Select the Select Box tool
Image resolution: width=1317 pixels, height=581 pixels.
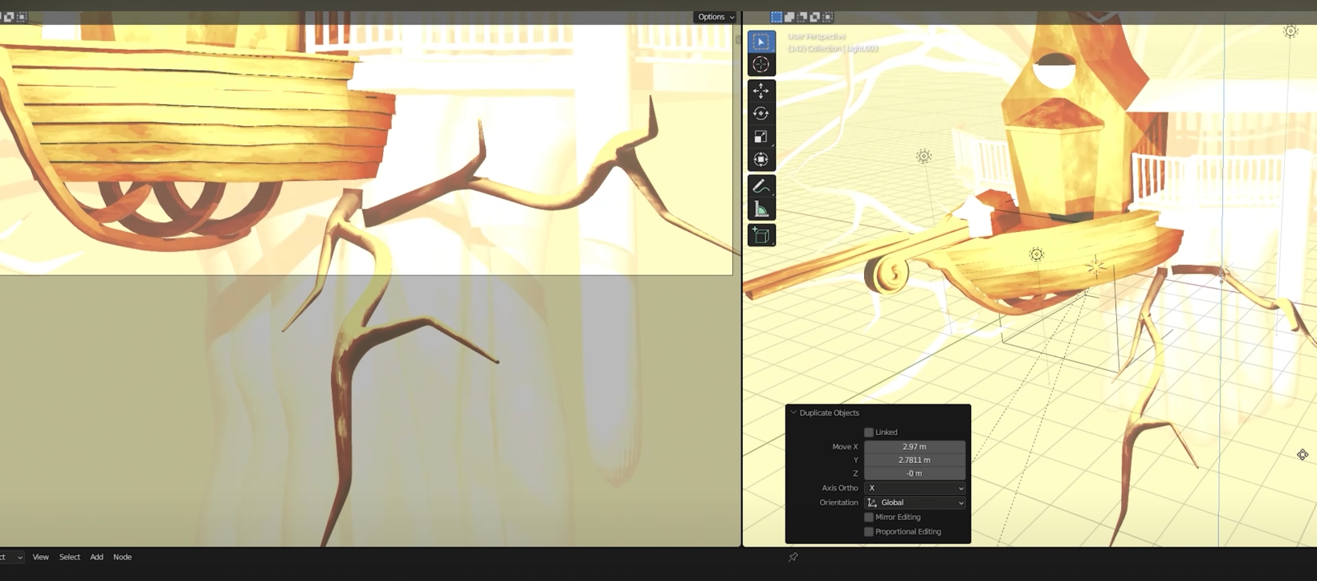(x=760, y=42)
